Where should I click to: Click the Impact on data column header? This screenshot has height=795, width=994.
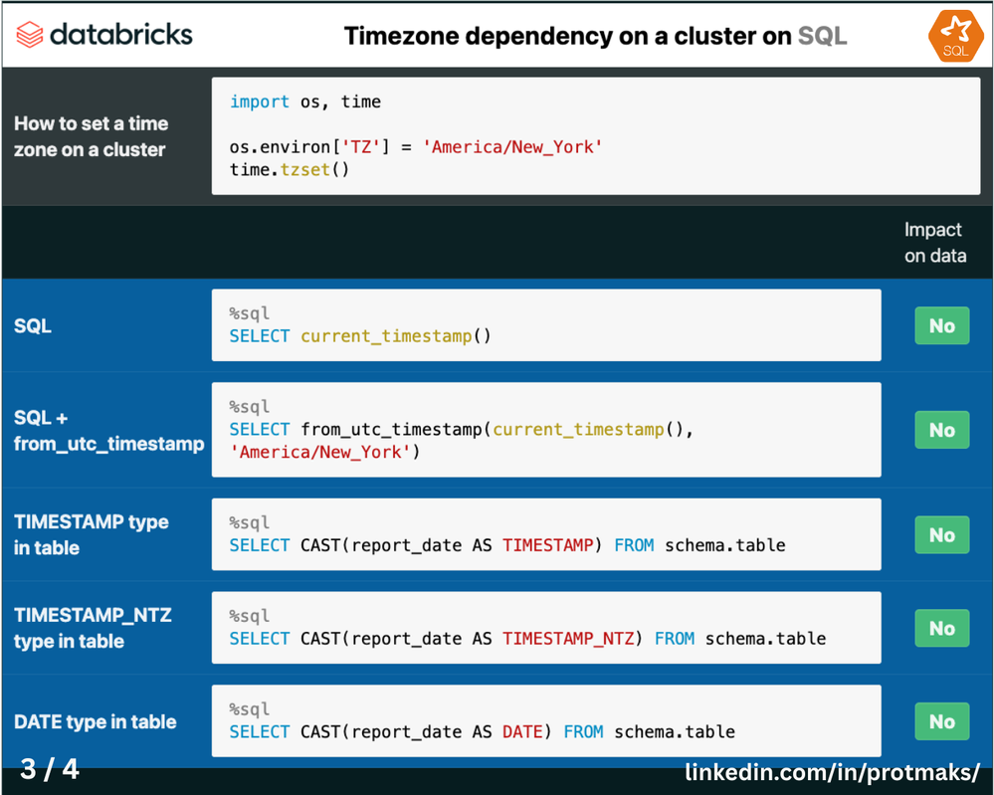[934, 243]
